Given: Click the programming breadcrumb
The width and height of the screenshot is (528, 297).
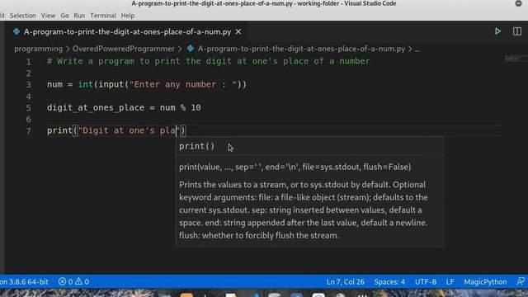Looking at the screenshot, I should (38, 49).
